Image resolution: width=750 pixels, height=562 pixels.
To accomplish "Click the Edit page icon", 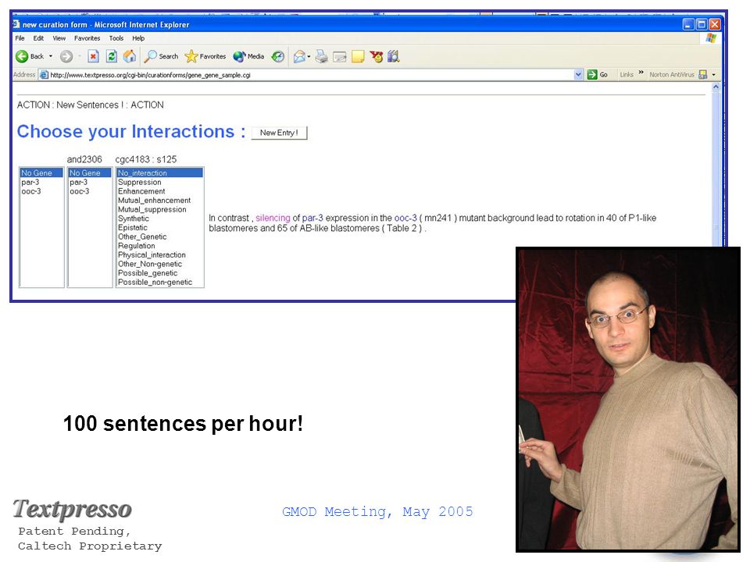I will [340, 57].
